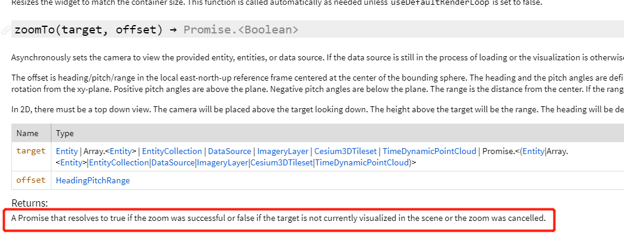Screen dimensions: 624x246
Task: Open ImageryLayer link inside the Promise type
Action: pos(222,162)
